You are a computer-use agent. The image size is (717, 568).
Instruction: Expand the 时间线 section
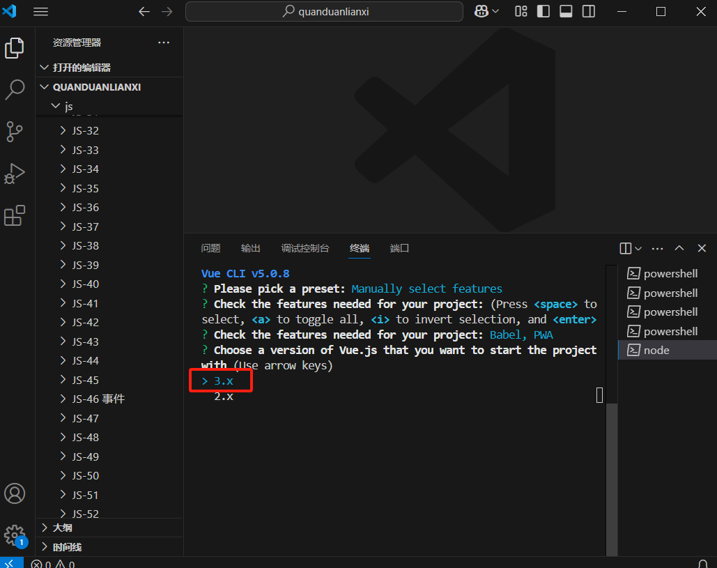110,547
